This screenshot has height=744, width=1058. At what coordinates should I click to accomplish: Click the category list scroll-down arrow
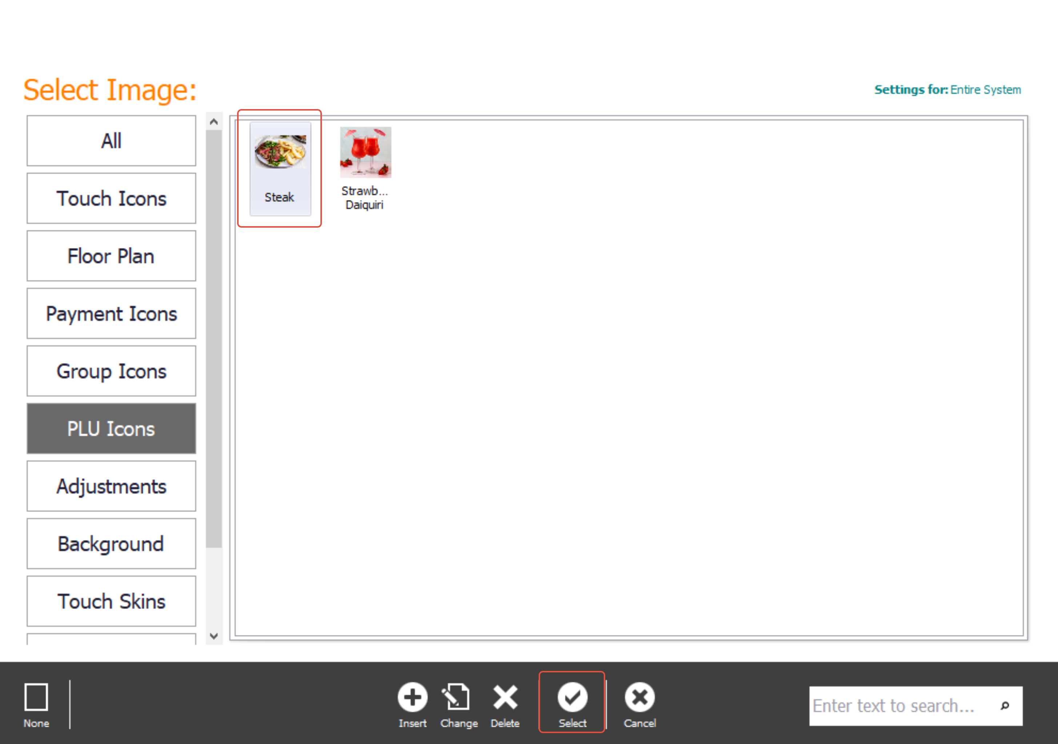(214, 636)
